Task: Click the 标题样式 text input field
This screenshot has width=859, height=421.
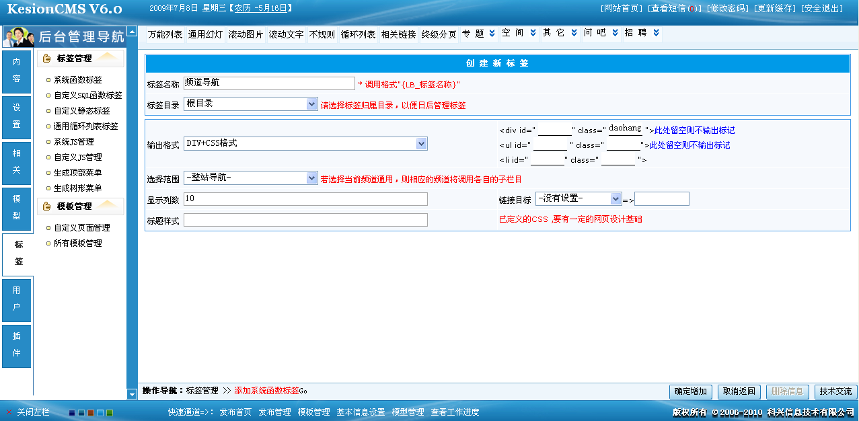Action: (x=305, y=220)
